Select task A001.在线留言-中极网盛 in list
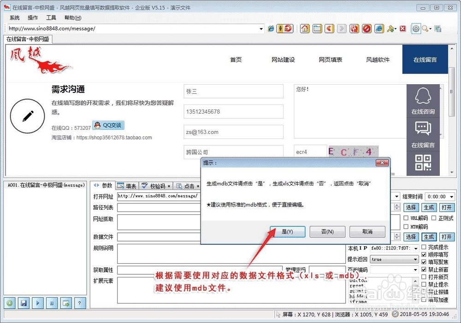The height and width of the screenshot is (323, 461). (46, 185)
